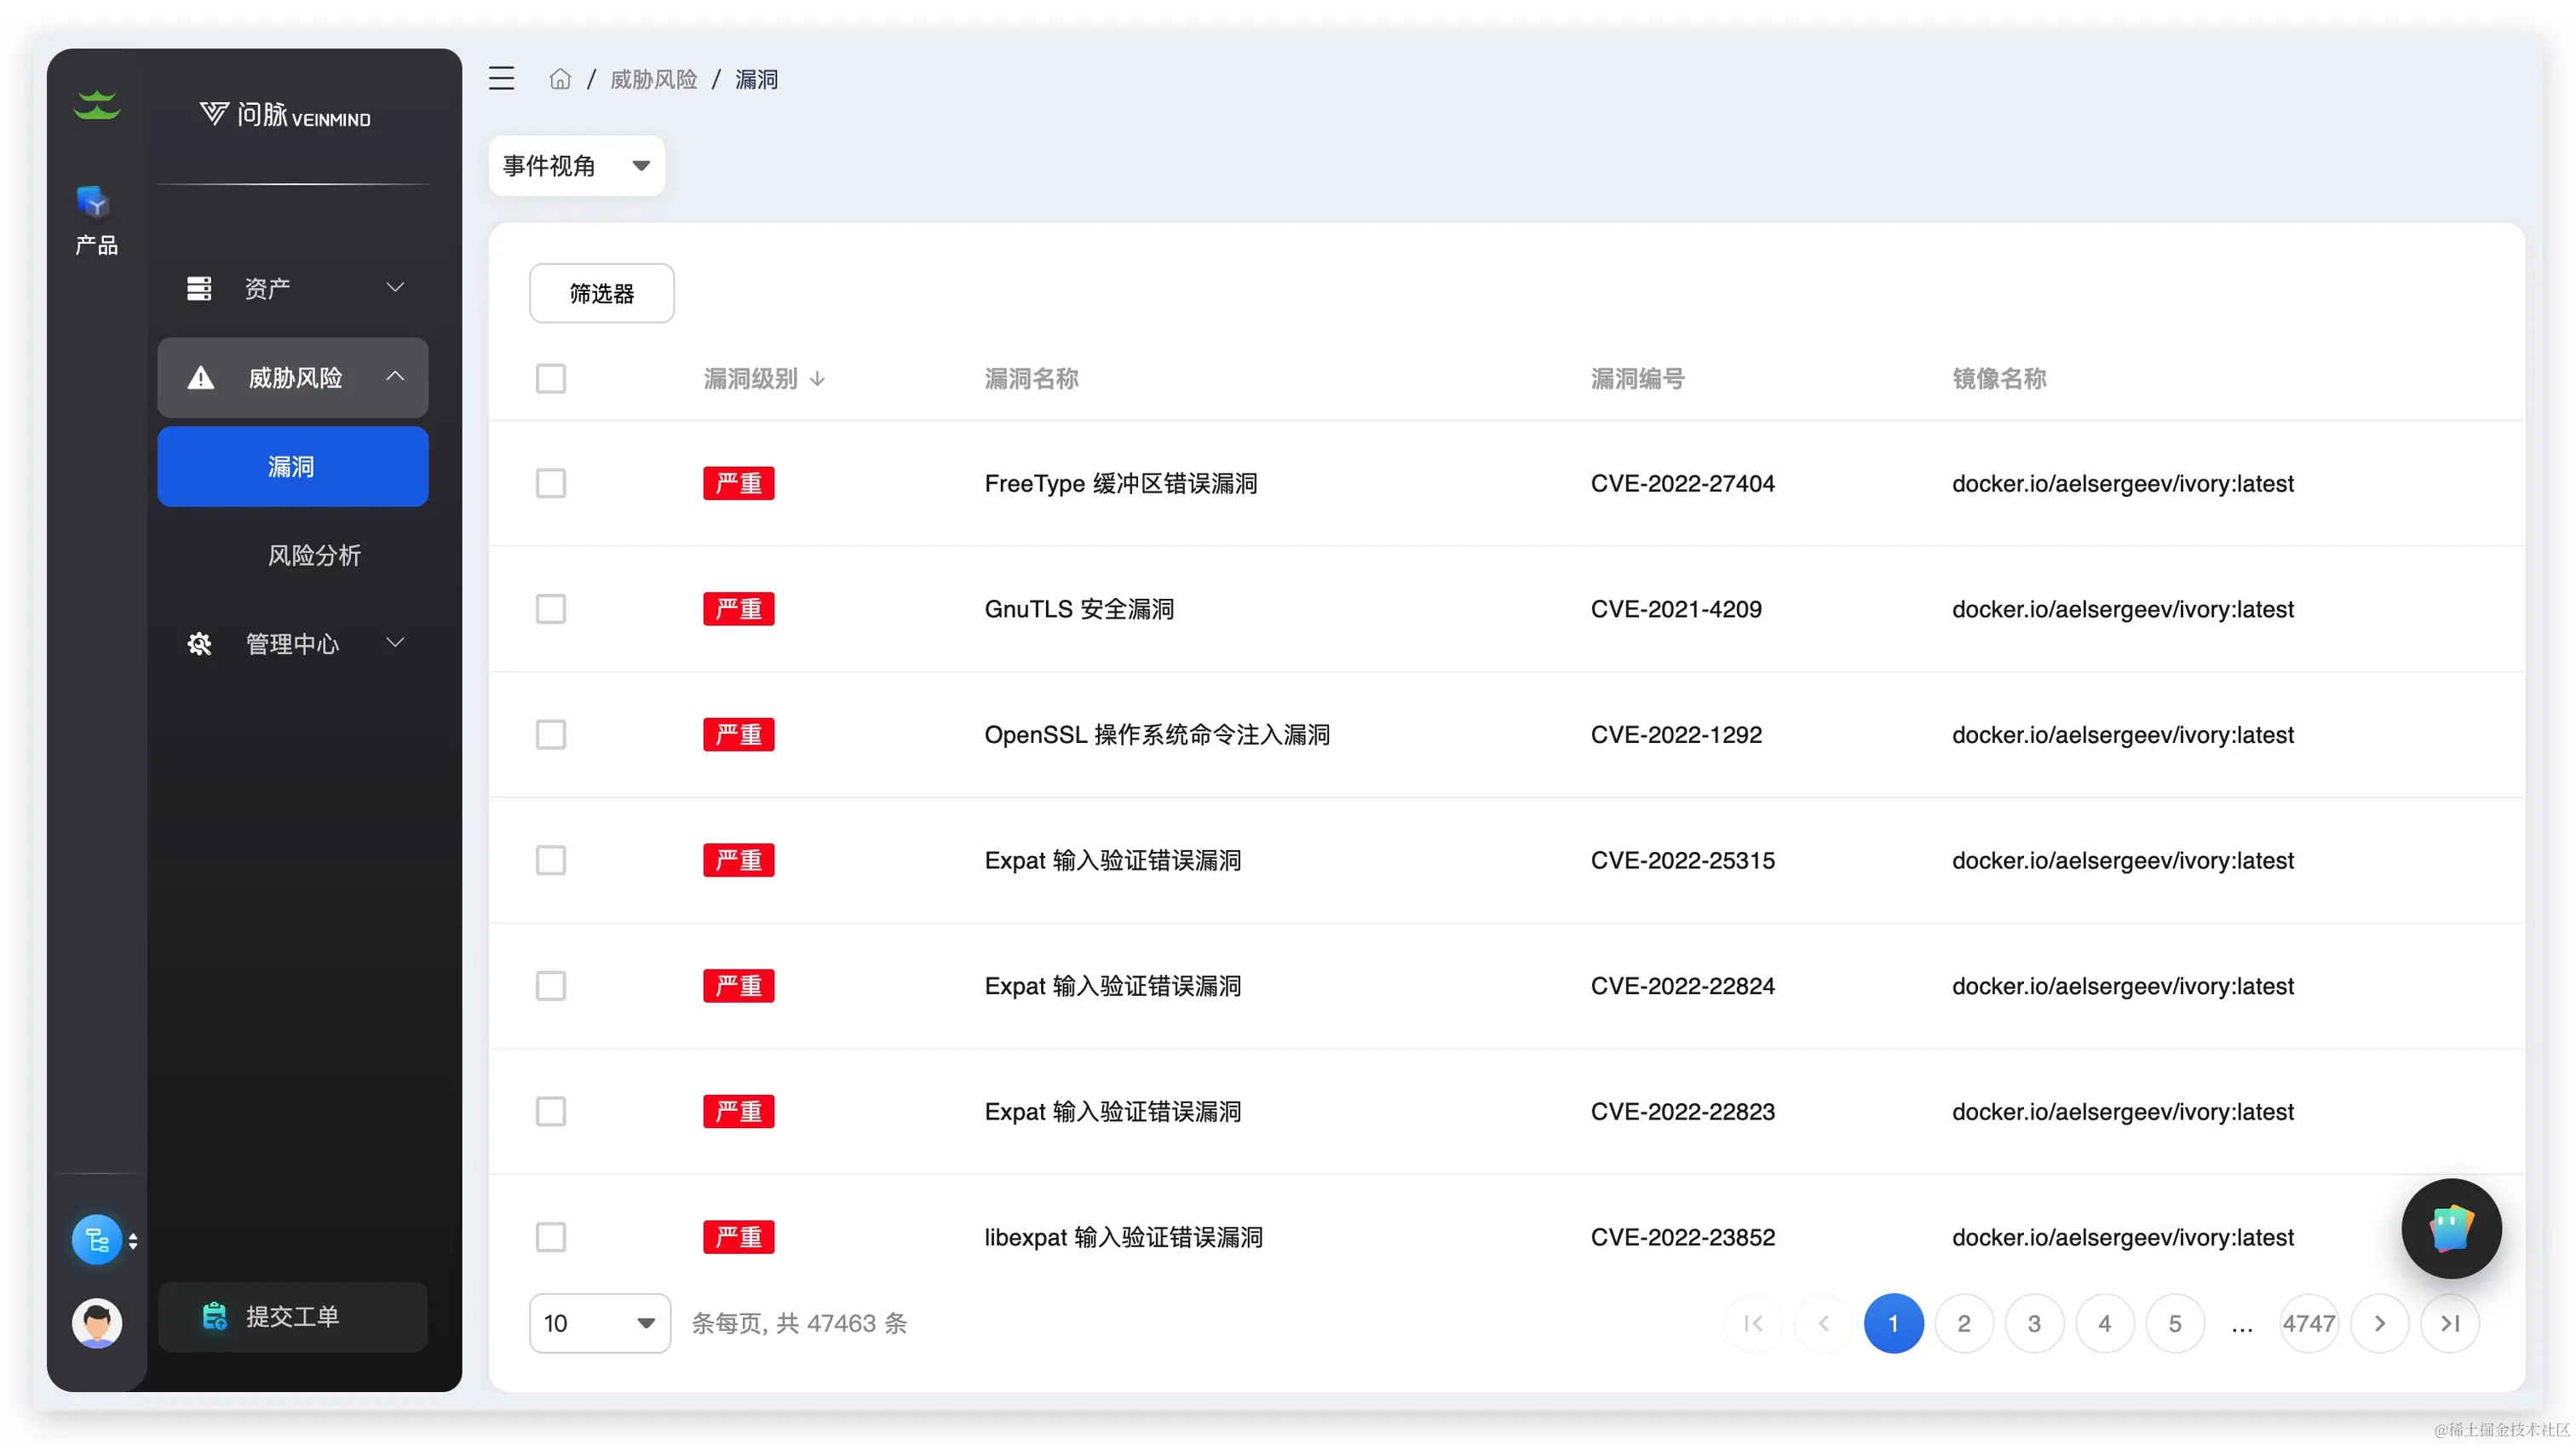
Task: Click the blue topology icon above the avatar
Action: [x=96, y=1239]
